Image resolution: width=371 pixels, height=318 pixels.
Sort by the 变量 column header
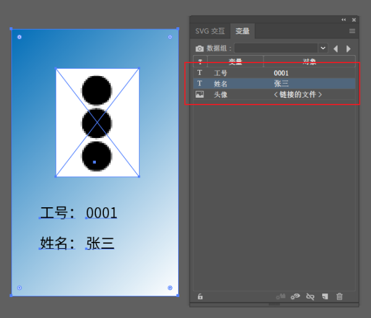(x=236, y=61)
